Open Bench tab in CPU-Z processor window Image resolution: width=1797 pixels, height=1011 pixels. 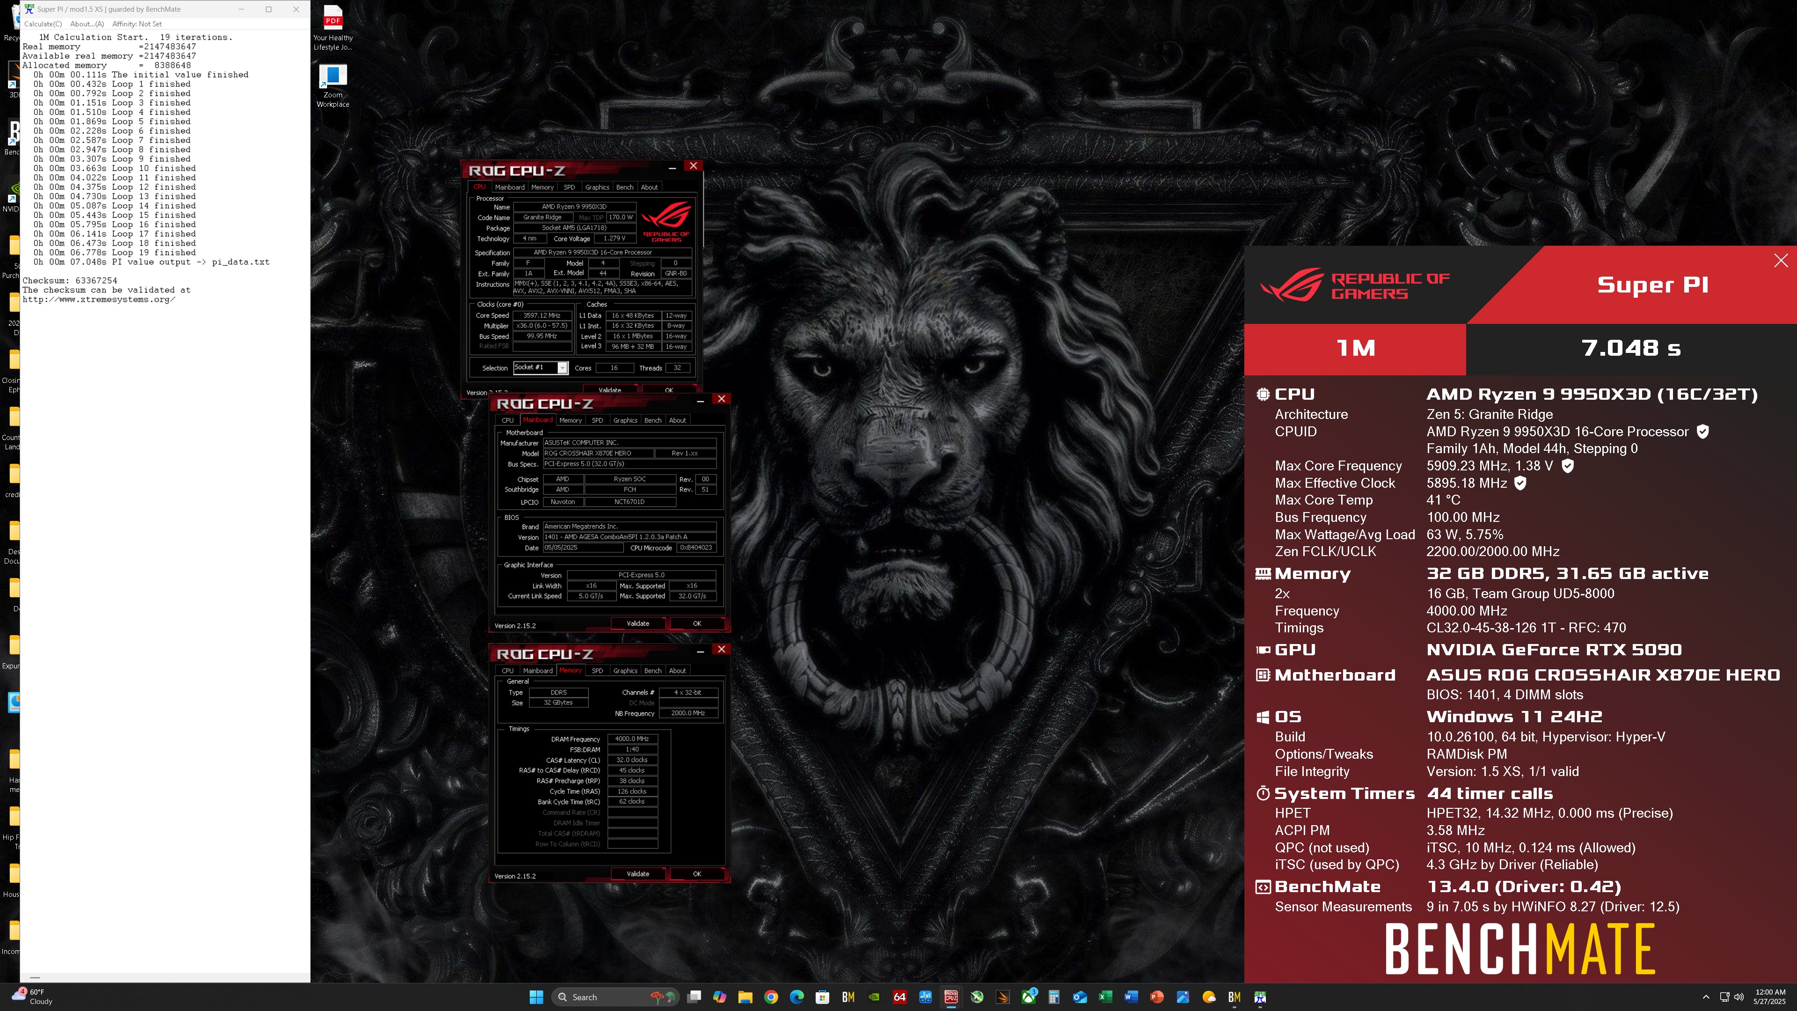point(624,187)
